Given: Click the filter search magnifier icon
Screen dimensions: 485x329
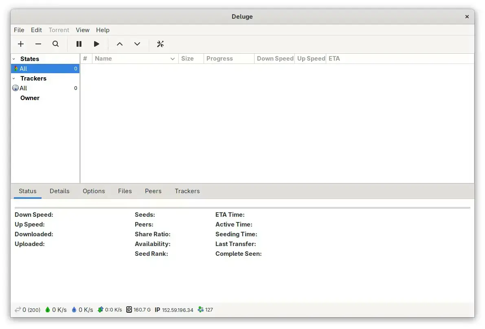Looking at the screenshot, I should click(55, 44).
